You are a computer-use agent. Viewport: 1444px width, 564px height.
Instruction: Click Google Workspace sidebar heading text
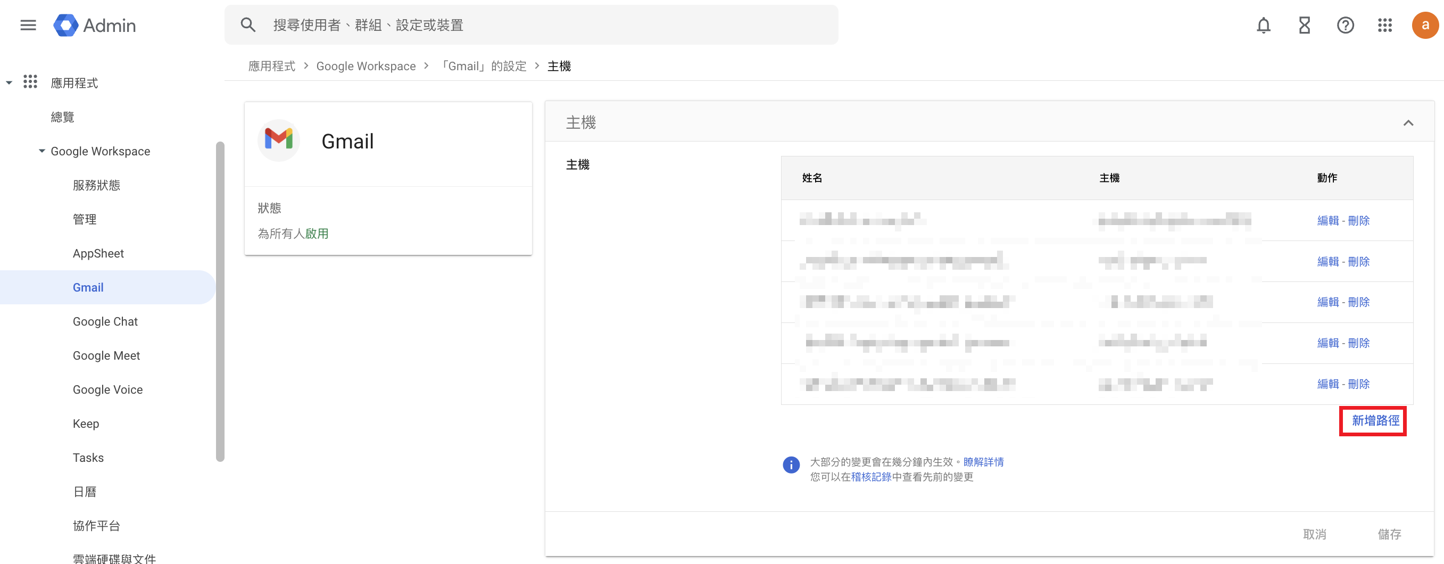pyautogui.click(x=101, y=151)
